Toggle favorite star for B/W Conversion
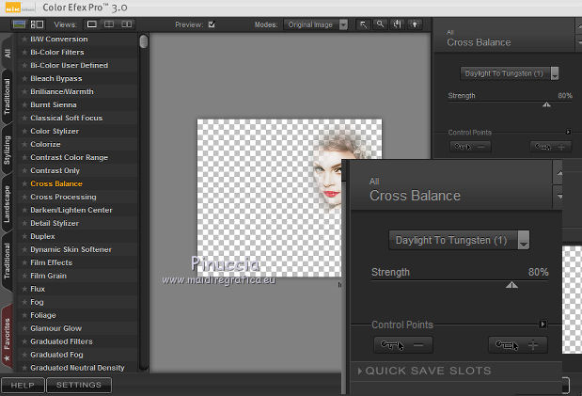Image resolution: width=582 pixels, height=396 pixels. (24, 39)
